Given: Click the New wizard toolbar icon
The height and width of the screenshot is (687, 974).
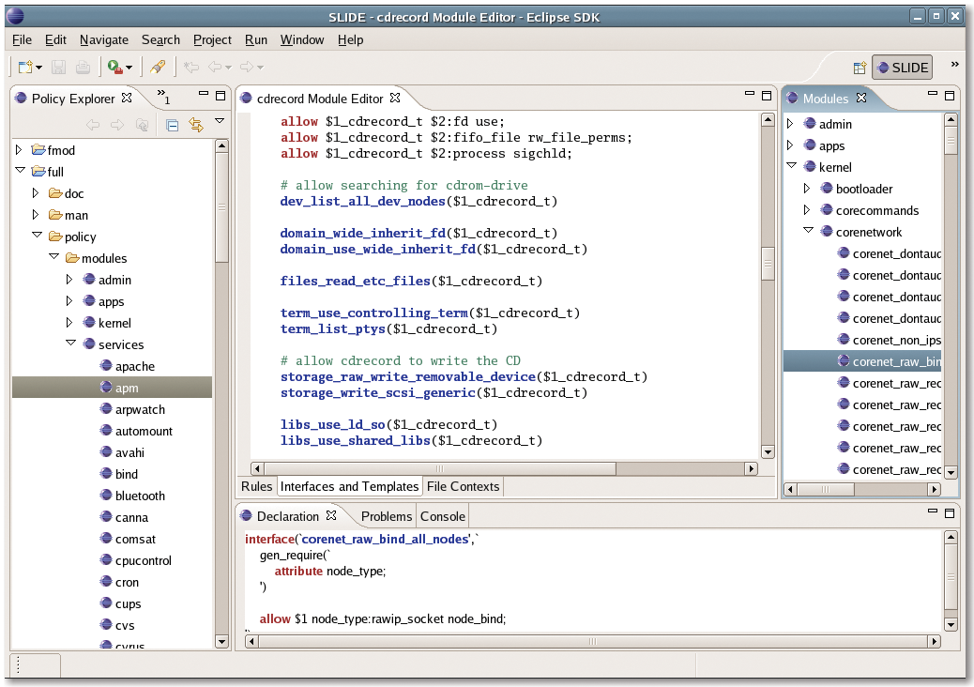Looking at the screenshot, I should [x=24, y=67].
